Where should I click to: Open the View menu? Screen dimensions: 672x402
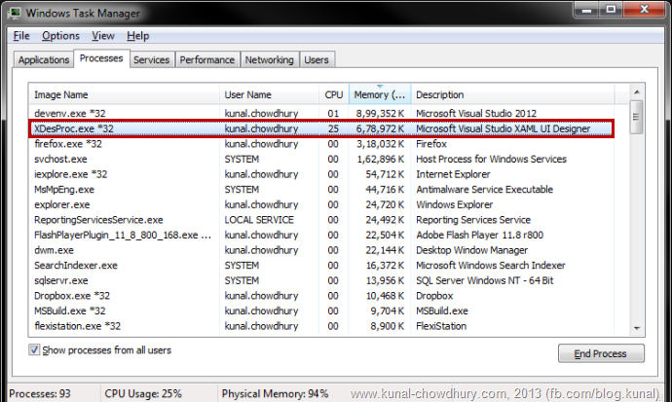pyautogui.click(x=103, y=36)
